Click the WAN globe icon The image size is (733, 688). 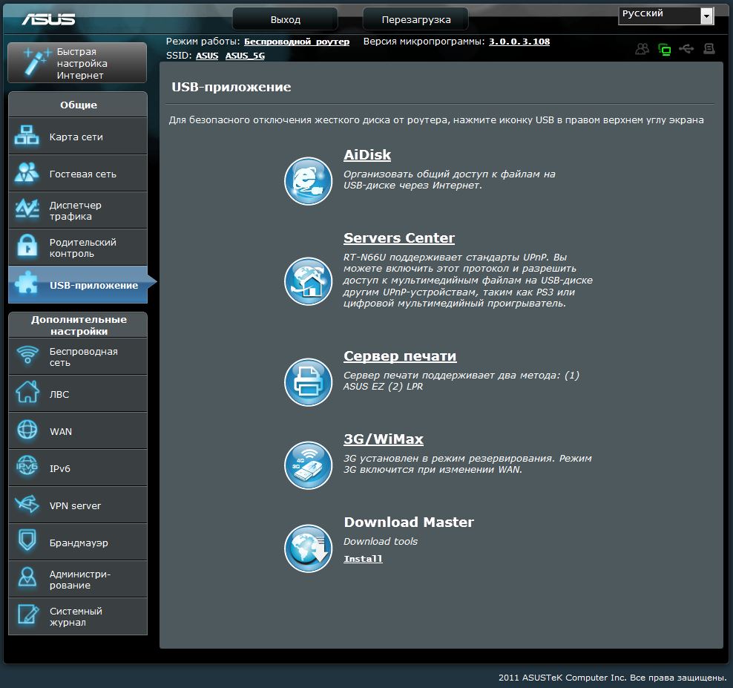pyautogui.click(x=27, y=430)
